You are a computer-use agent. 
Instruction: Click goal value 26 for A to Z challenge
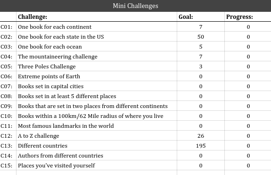(x=201, y=136)
